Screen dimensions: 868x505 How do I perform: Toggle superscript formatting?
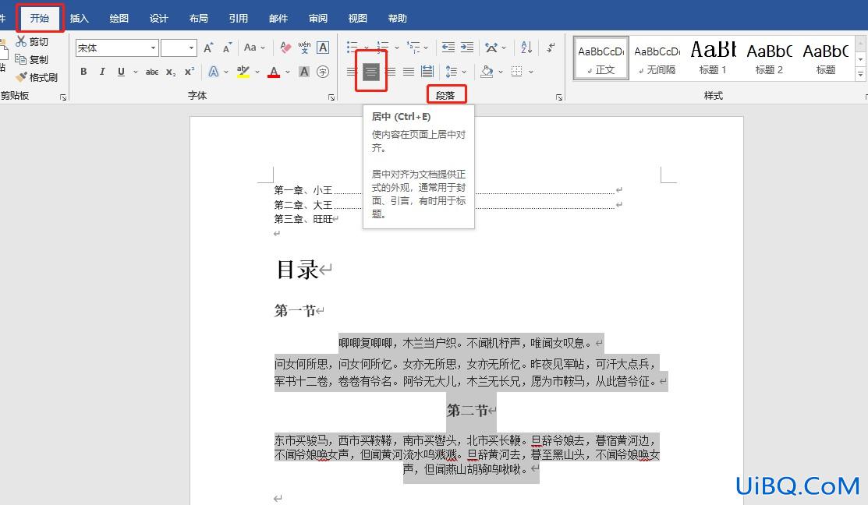click(190, 72)
